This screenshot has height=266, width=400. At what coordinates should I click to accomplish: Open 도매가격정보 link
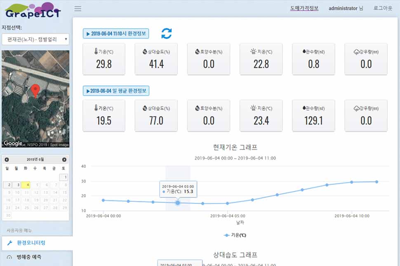click(304, 8)
